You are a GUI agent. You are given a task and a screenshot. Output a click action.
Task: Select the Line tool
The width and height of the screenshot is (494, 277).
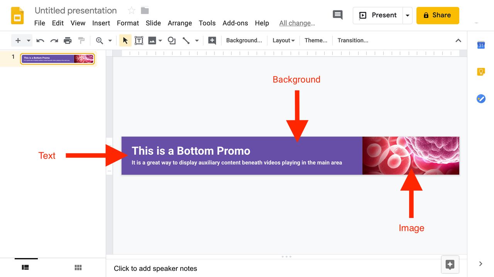coord(186,40)
